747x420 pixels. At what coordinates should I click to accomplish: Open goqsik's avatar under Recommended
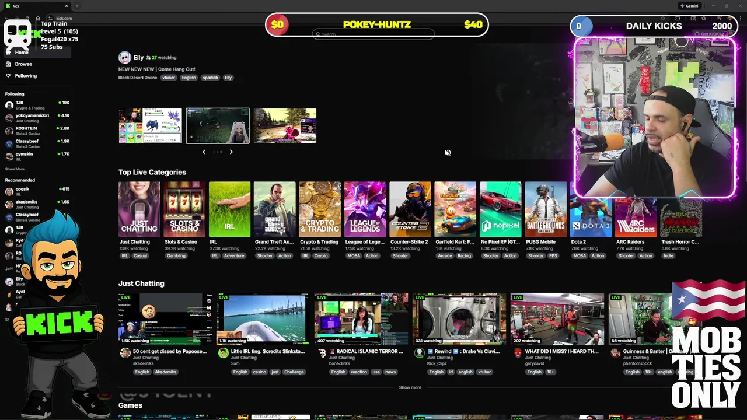(9, 191)
